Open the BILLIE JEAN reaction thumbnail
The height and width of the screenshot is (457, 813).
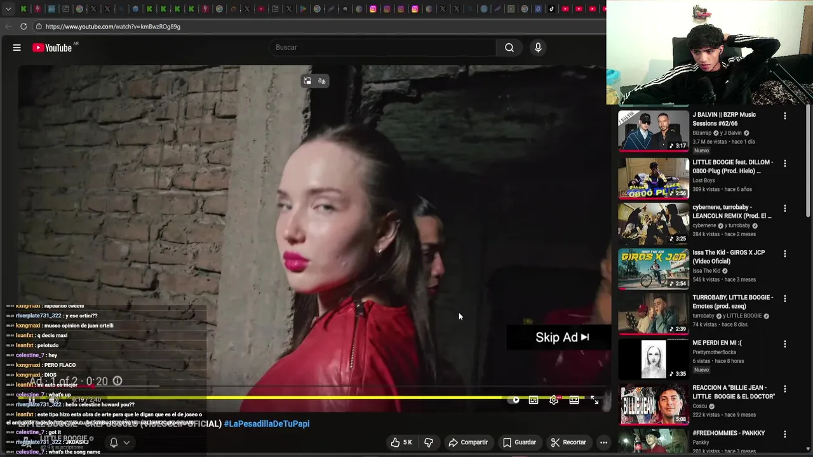tap(654, 404)
